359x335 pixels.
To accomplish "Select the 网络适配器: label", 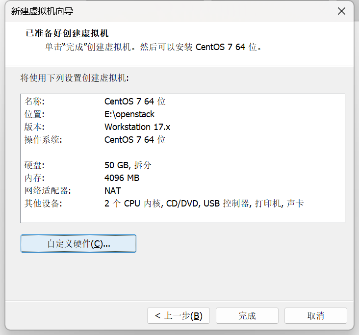I will (48, 190).
